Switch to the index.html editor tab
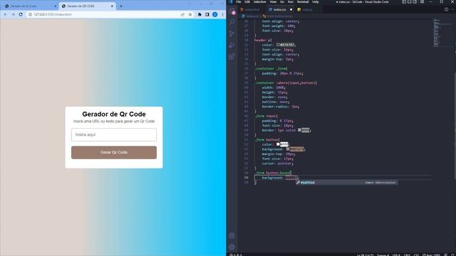The width and height of the screenshot is (456, 256). coord(252,9)
